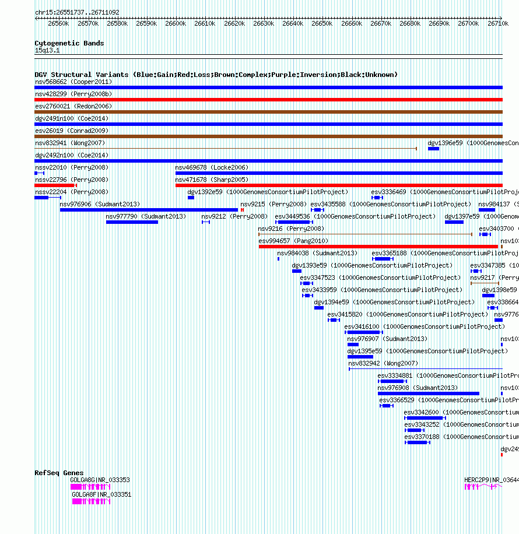Open the HERC2P9 gene label
Screen dimensions: 519x534
pyautogui.click(x=492, y=480)
